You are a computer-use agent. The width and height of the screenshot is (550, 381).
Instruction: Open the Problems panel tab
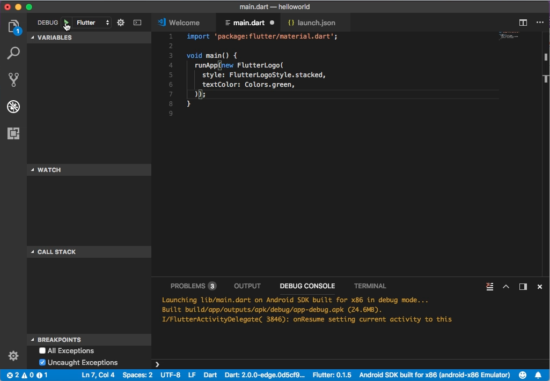(193, 286)
